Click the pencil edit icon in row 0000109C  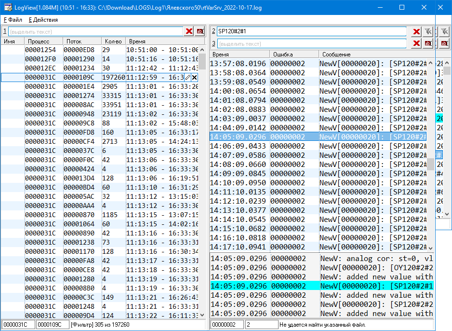187,77
